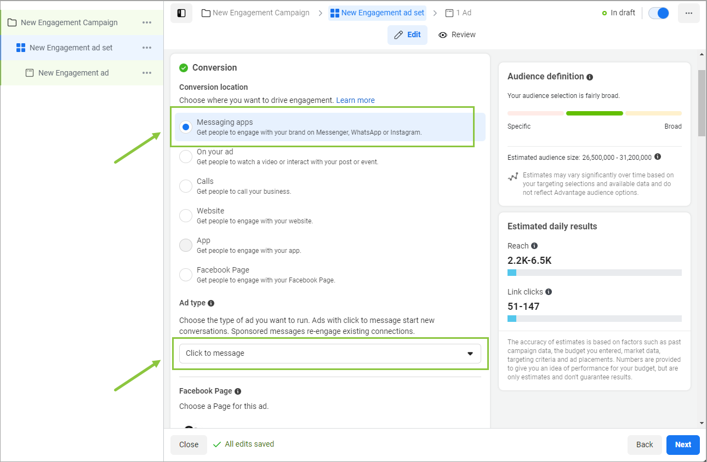Screen dimensions: 707x462
Task: Click the Reach info icon
Action: click(534, 246)
